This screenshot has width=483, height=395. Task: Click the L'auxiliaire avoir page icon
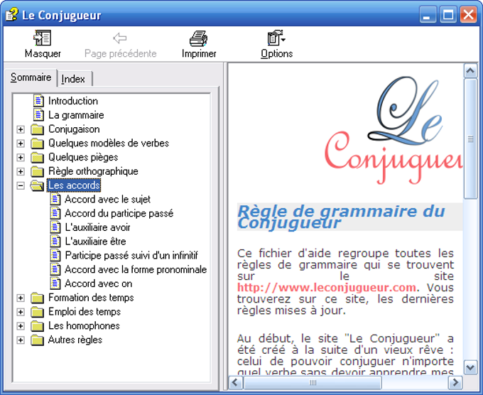coord(55,227)
